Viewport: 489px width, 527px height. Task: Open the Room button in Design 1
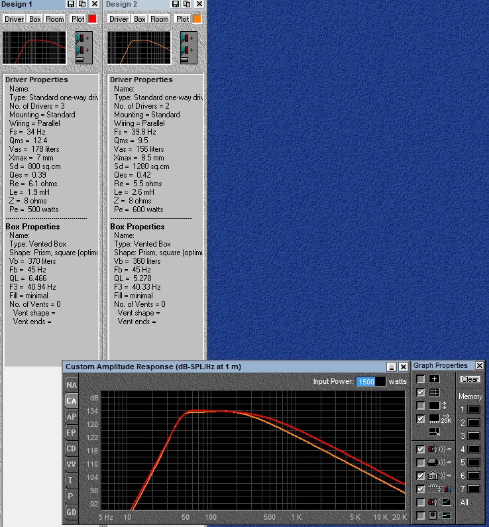click(55, 19)
